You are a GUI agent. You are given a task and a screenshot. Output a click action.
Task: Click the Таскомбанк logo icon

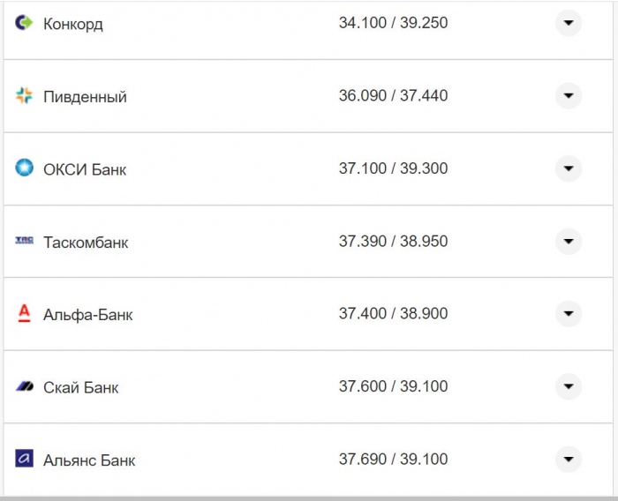click(24, 241)
